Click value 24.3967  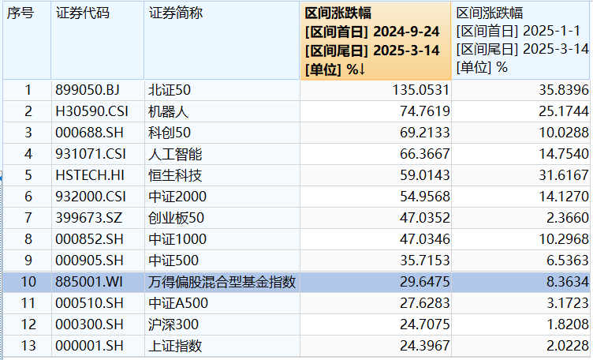coord(425,346)
